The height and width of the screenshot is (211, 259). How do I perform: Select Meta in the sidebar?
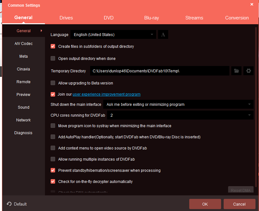click(24, 56)
